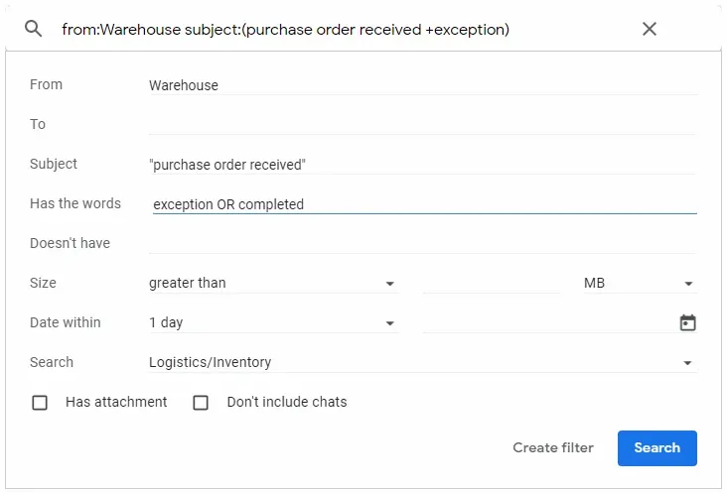Open the MB size unit dropdown
Viewport: 727px width, 494px height.
[640, 283]
